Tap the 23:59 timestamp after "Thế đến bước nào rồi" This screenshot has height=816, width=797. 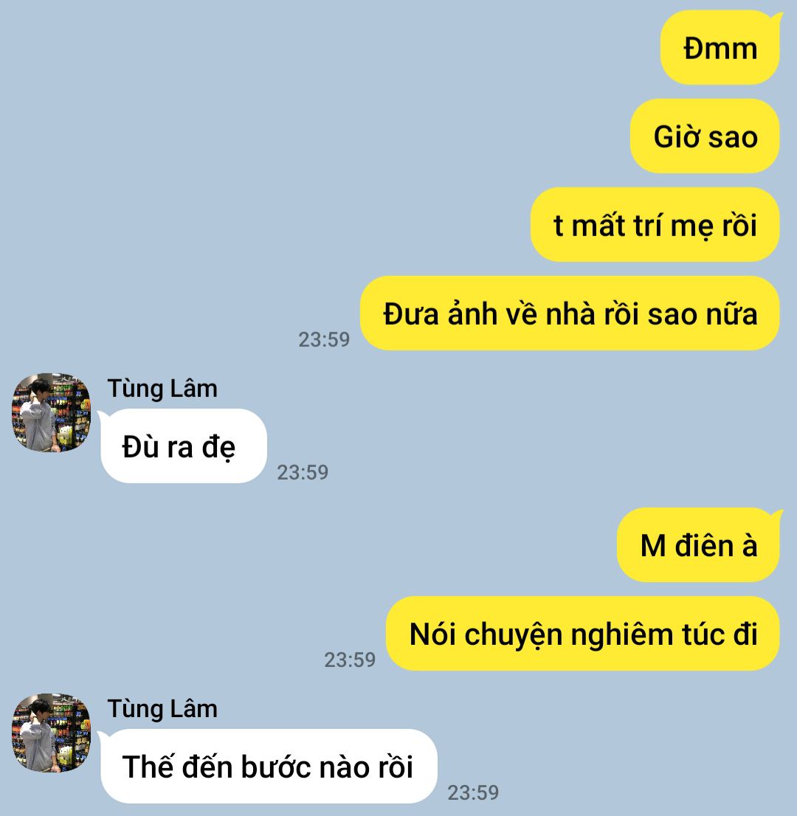point(473,792)
